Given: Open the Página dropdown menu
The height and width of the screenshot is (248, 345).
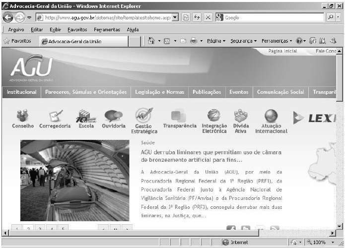Looking at the screenshot, I should tap(216, 41).
